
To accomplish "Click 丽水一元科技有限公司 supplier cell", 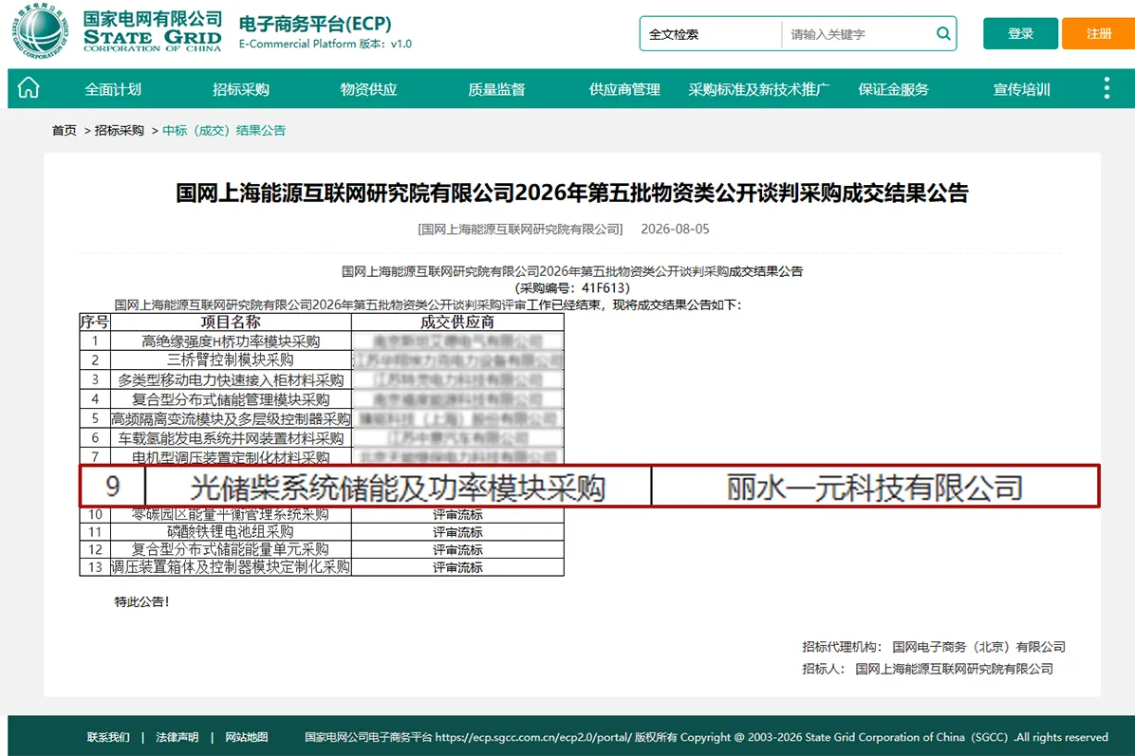I will (x=874, y=487).
